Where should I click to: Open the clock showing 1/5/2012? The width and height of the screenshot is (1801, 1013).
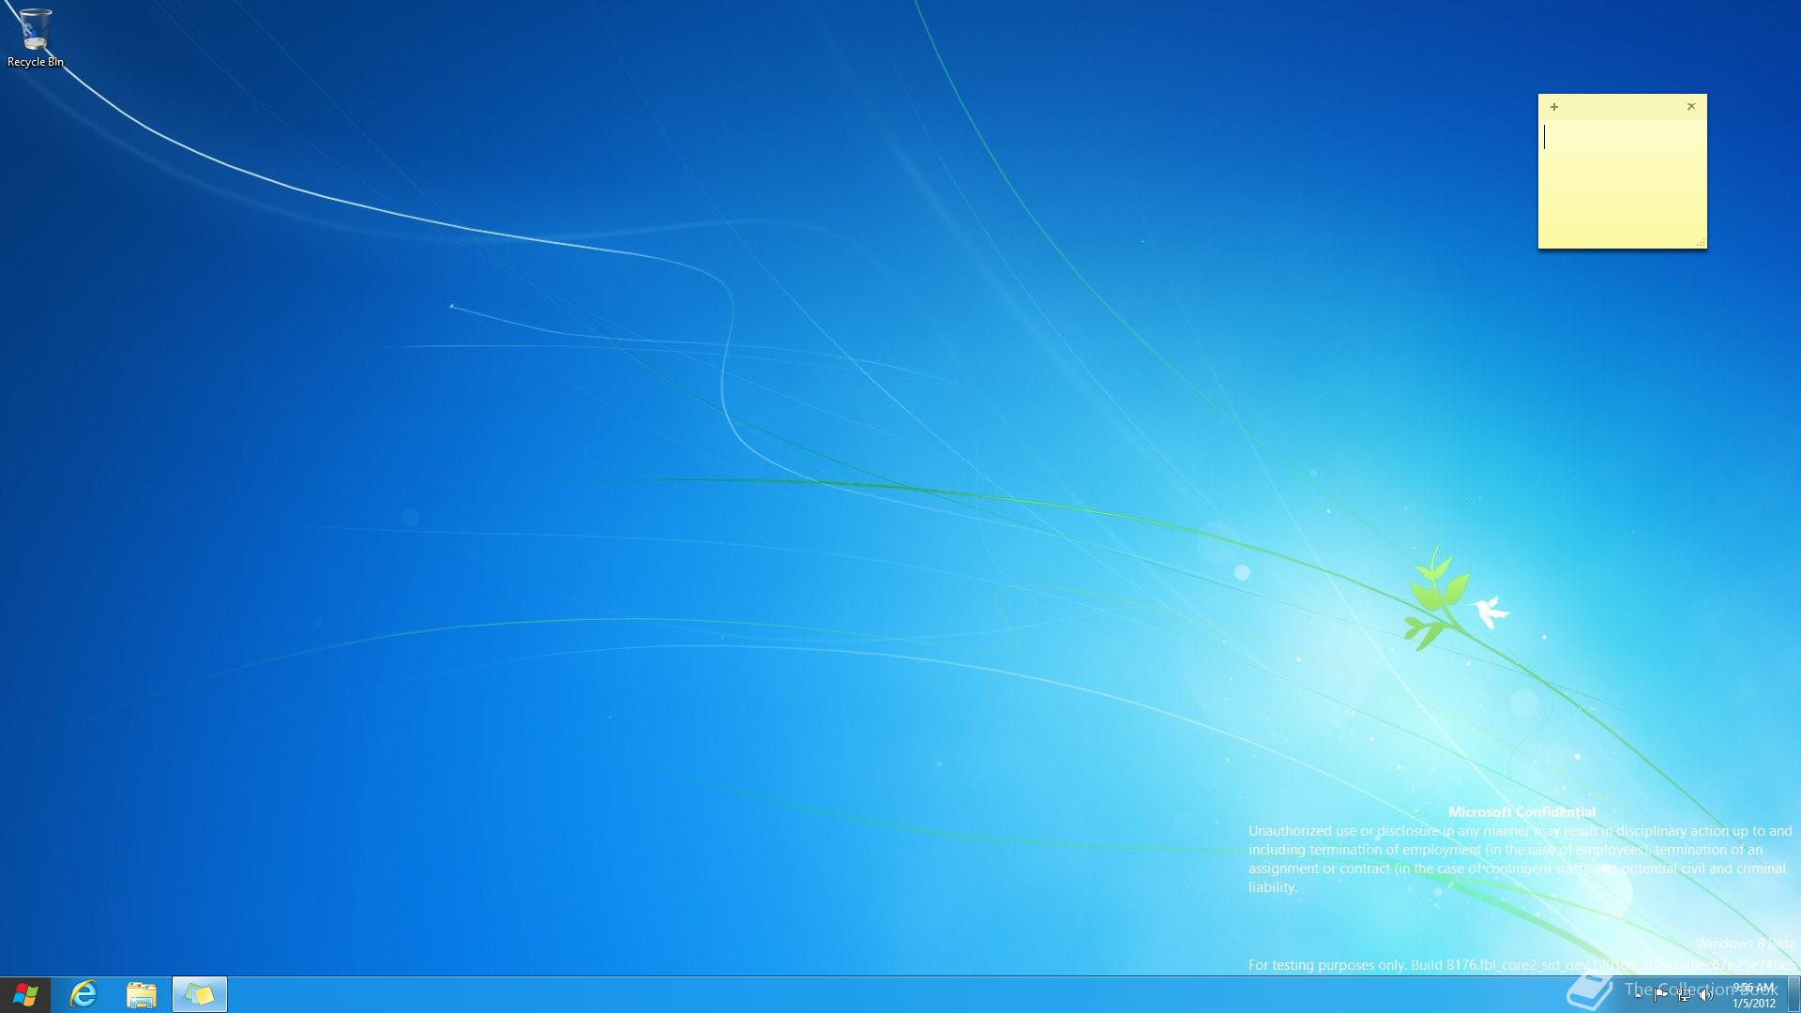click(x=1753, y=995)
